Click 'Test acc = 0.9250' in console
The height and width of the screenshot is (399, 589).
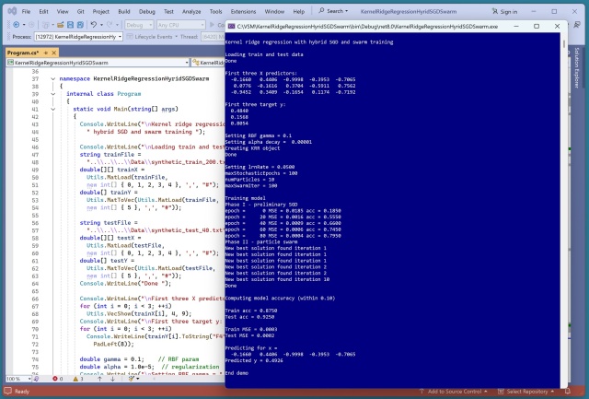tap(249, 317)
